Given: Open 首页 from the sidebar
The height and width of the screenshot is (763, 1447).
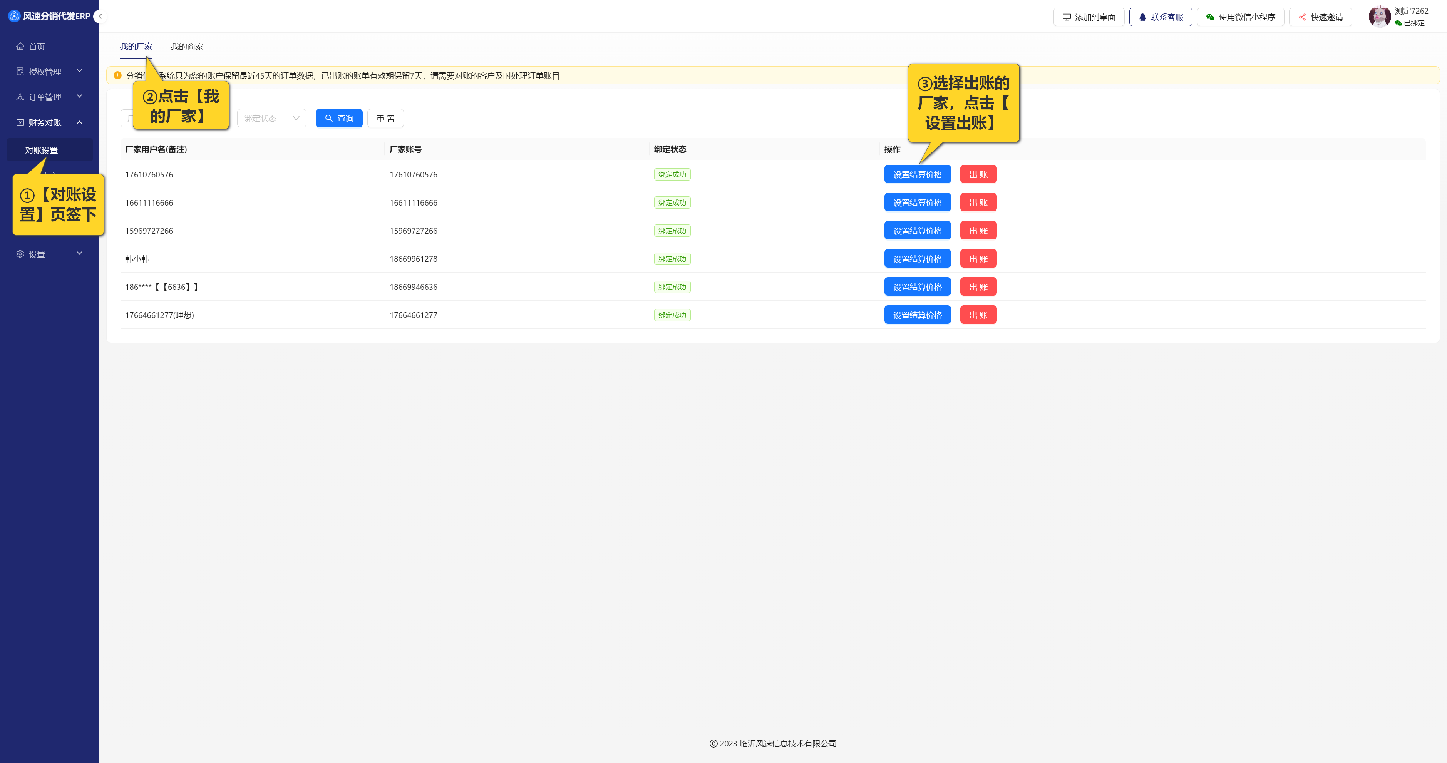Looking at the screenshot, I should [37, 47].
